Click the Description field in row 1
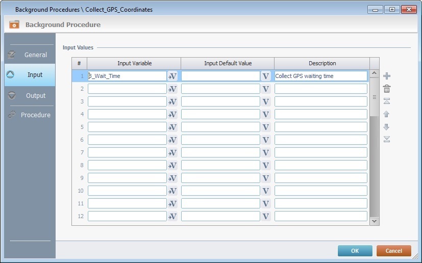This screenshot has width=422, height=263. 320,76
